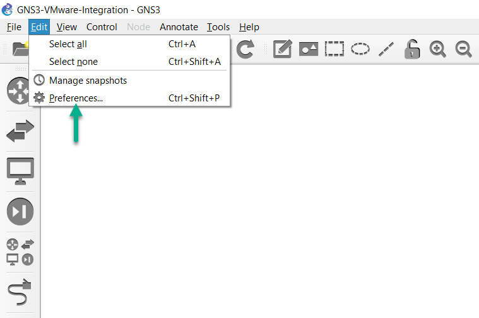
Task: Open the File menu
Action: pos(14,27)
